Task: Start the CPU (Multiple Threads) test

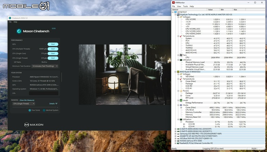Action: tap(53, 49)
